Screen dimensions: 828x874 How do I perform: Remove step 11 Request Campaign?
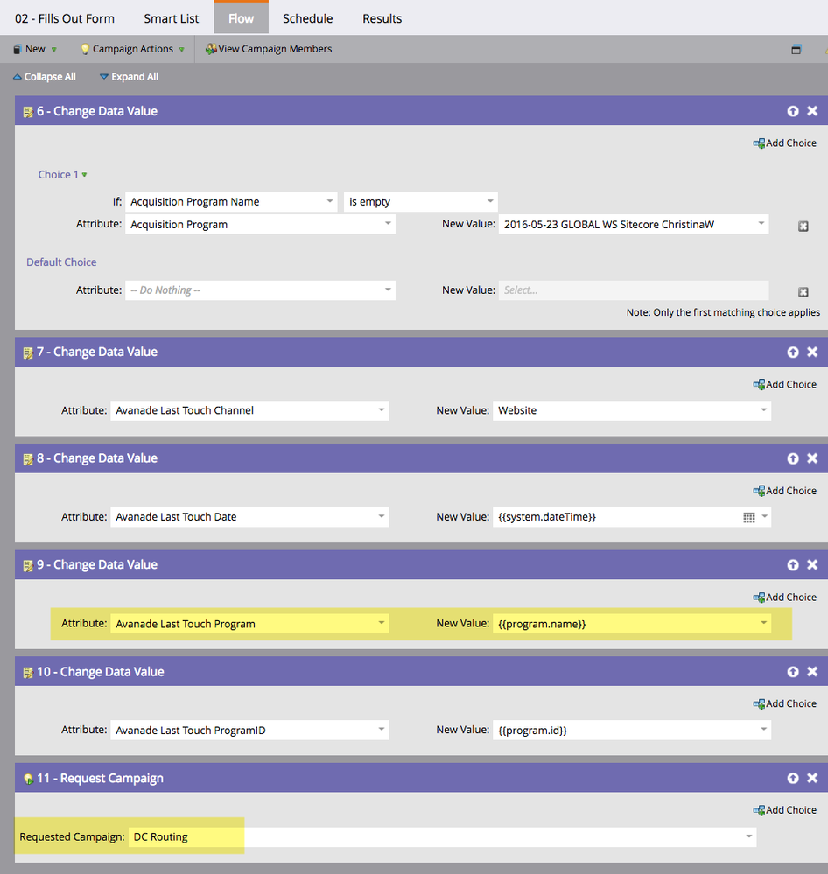pyautogui.click(x=812, y=778)
